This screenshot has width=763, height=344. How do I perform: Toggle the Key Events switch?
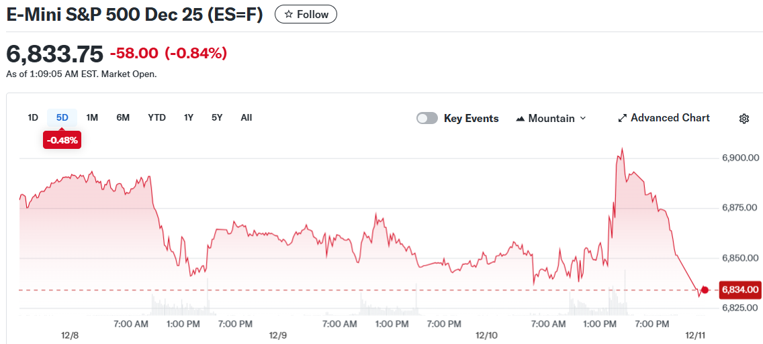427,118
